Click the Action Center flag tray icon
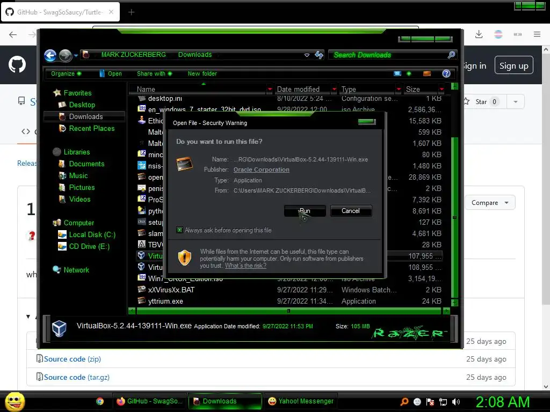This screenshot has height=412, width=550. [x=430, y=402]
